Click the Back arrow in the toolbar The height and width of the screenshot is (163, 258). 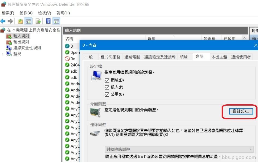(x=3, y=21)
